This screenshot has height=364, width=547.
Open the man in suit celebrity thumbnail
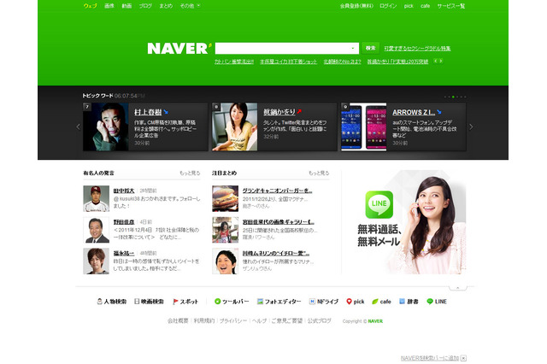[97, 230]
